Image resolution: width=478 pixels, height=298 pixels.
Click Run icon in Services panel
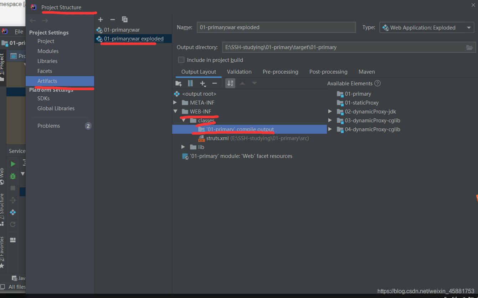pos(13,164)
